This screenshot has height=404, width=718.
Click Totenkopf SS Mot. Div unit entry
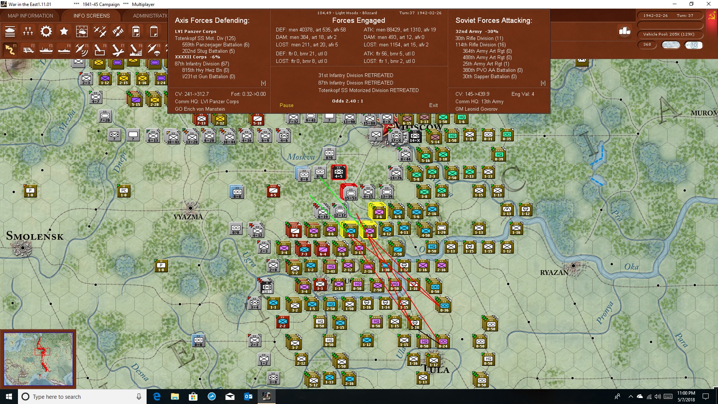[x=205, y=38]
